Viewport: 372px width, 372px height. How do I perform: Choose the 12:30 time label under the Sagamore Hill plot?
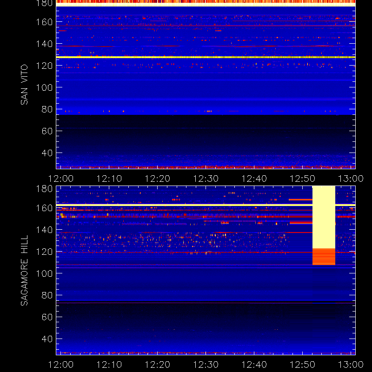point(206,365)
